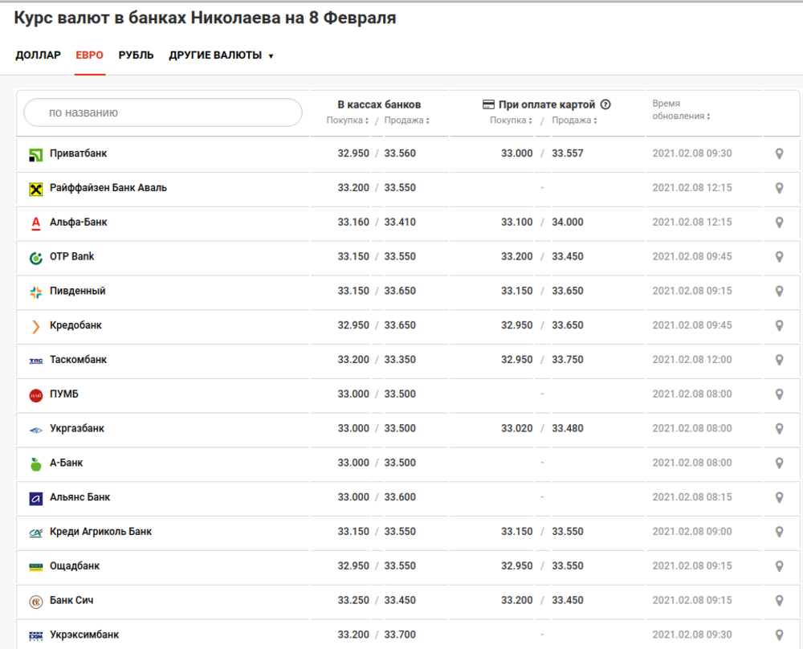
Task: Open the Альянс Банк link
Action: [79, 497]
